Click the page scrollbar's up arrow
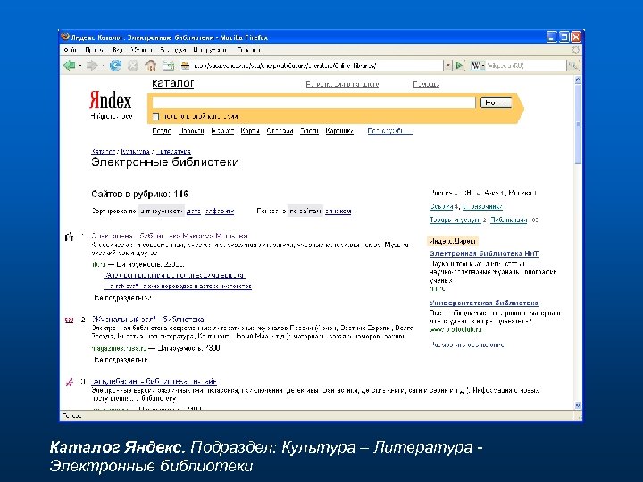Screen dimensions: 643x482 pos(578,79)
